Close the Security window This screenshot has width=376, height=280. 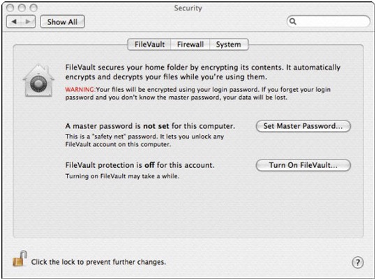10,8
